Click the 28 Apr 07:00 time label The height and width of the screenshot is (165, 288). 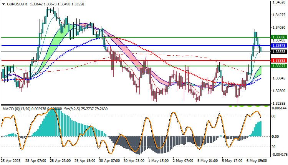(x=36, y=161)
